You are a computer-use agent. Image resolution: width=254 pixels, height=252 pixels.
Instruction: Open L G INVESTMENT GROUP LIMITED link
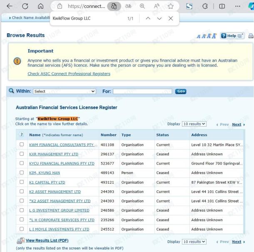click(x=59, y=210)
